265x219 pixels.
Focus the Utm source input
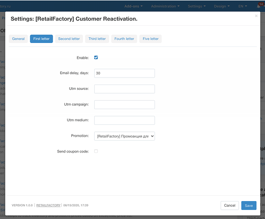tap(124, 89)
